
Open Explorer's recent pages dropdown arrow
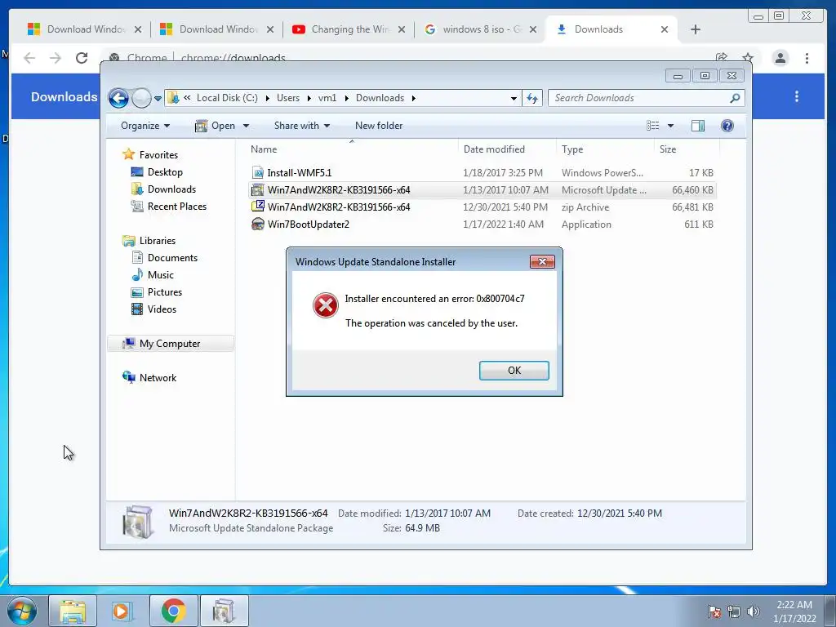click(x=158, y=99)
